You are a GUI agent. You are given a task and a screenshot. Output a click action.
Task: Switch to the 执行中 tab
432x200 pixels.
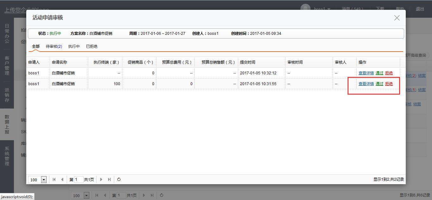point(74,47)
